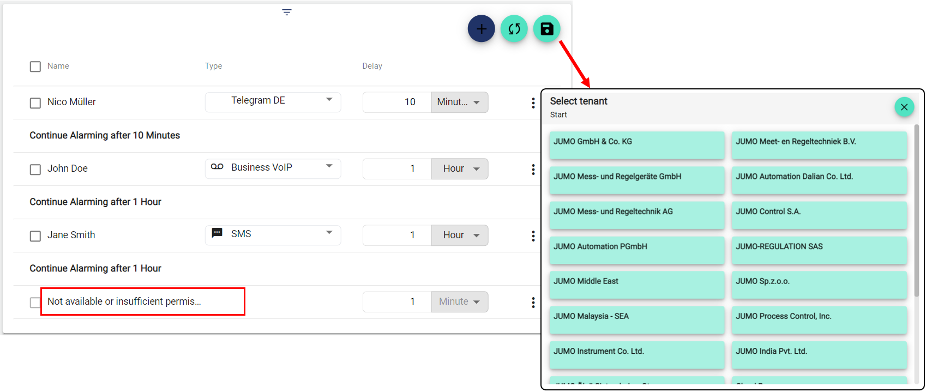Open more options for John Doe row
Screen dimensions: 926x392
pos(533,169)
